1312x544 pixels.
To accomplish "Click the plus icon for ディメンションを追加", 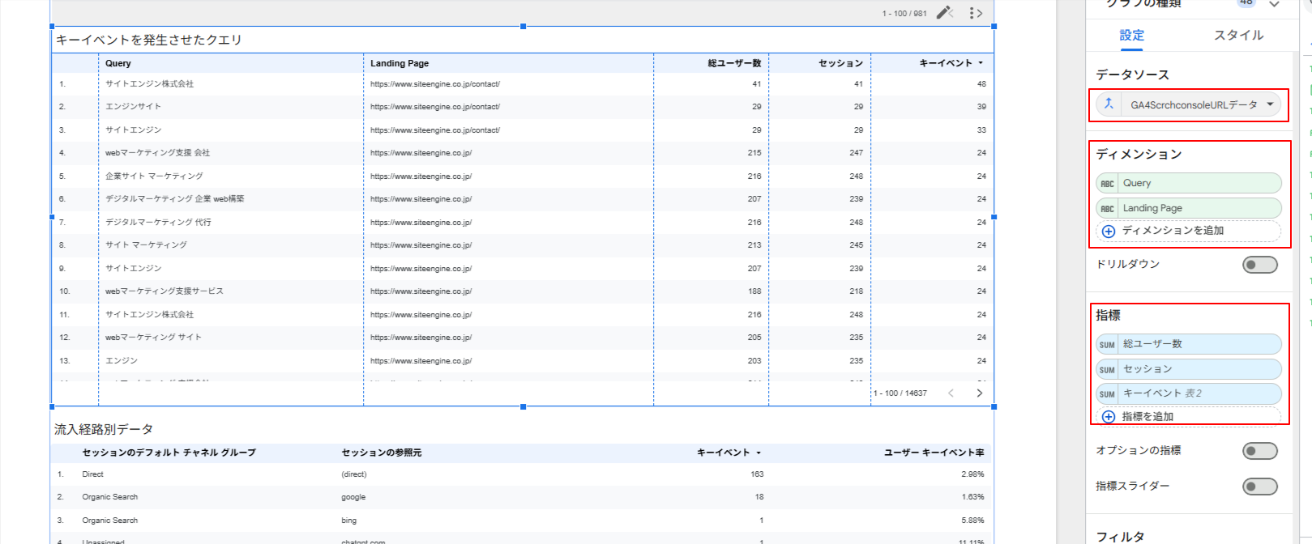I will click(x=1109, y=231).
